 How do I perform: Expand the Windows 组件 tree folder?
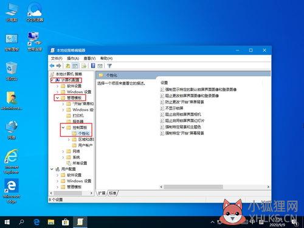click(x=63, y=110)
